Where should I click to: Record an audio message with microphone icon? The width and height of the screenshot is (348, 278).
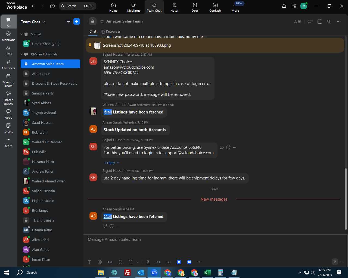tap(148, 262)
